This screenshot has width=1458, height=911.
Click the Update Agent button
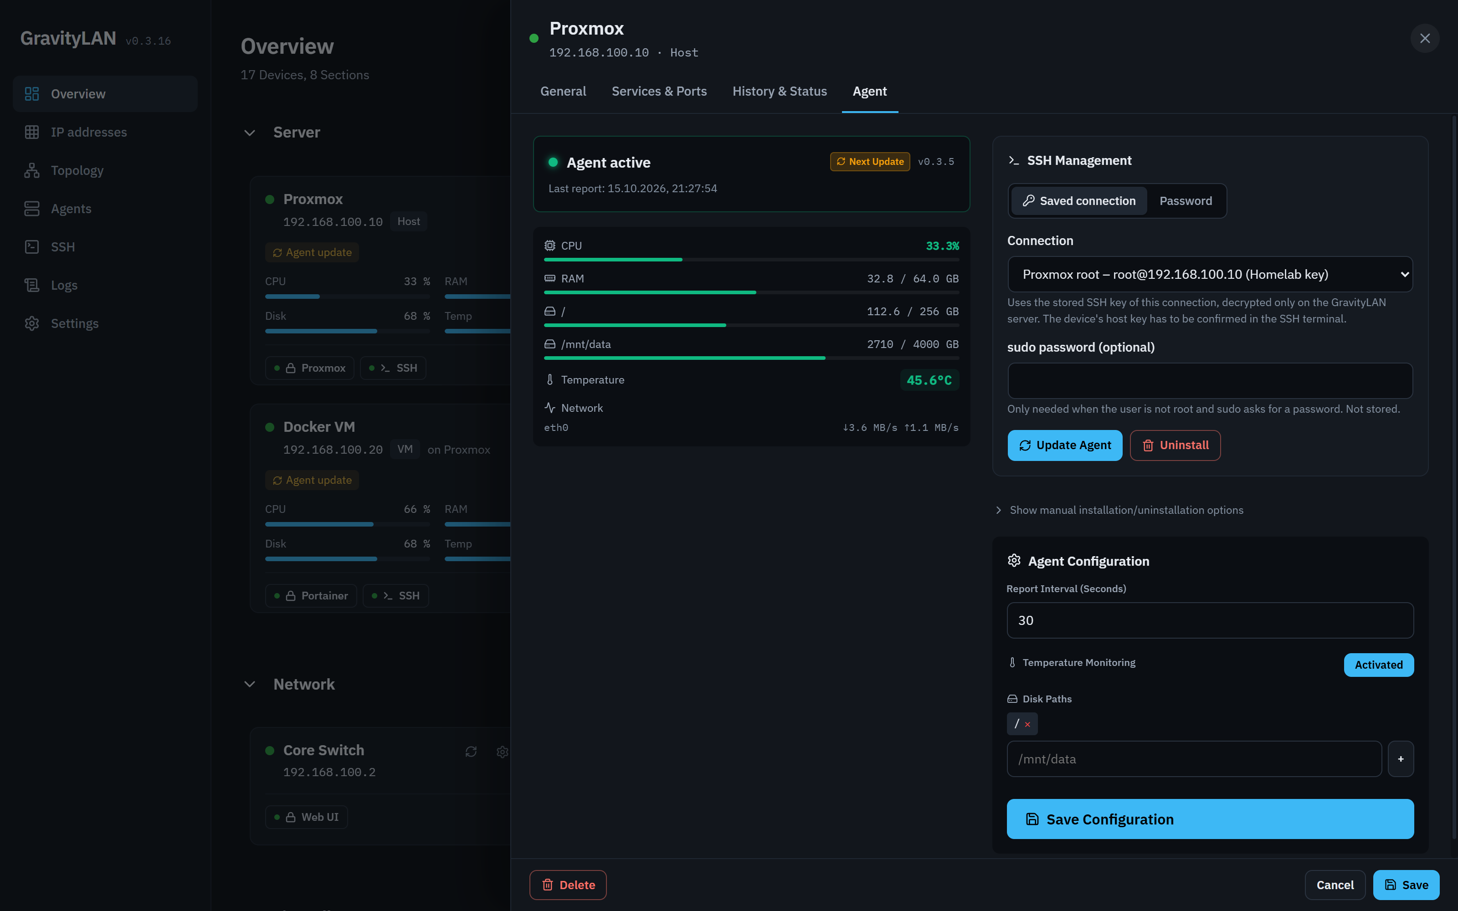1065,446
